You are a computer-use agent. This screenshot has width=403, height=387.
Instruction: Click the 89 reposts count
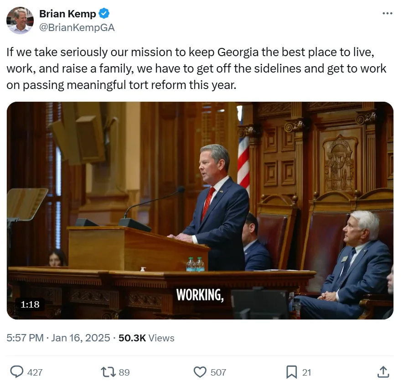(124, 372)
